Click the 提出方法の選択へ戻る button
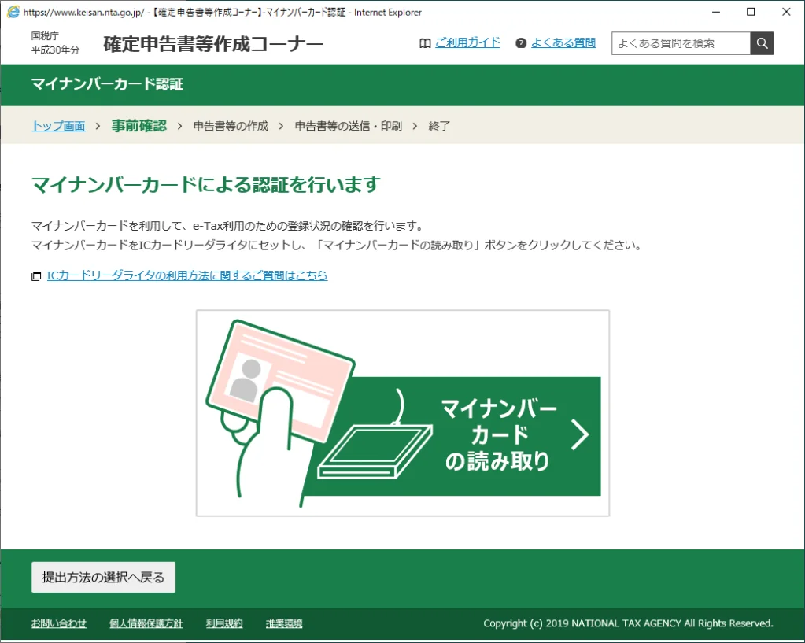 102,577
